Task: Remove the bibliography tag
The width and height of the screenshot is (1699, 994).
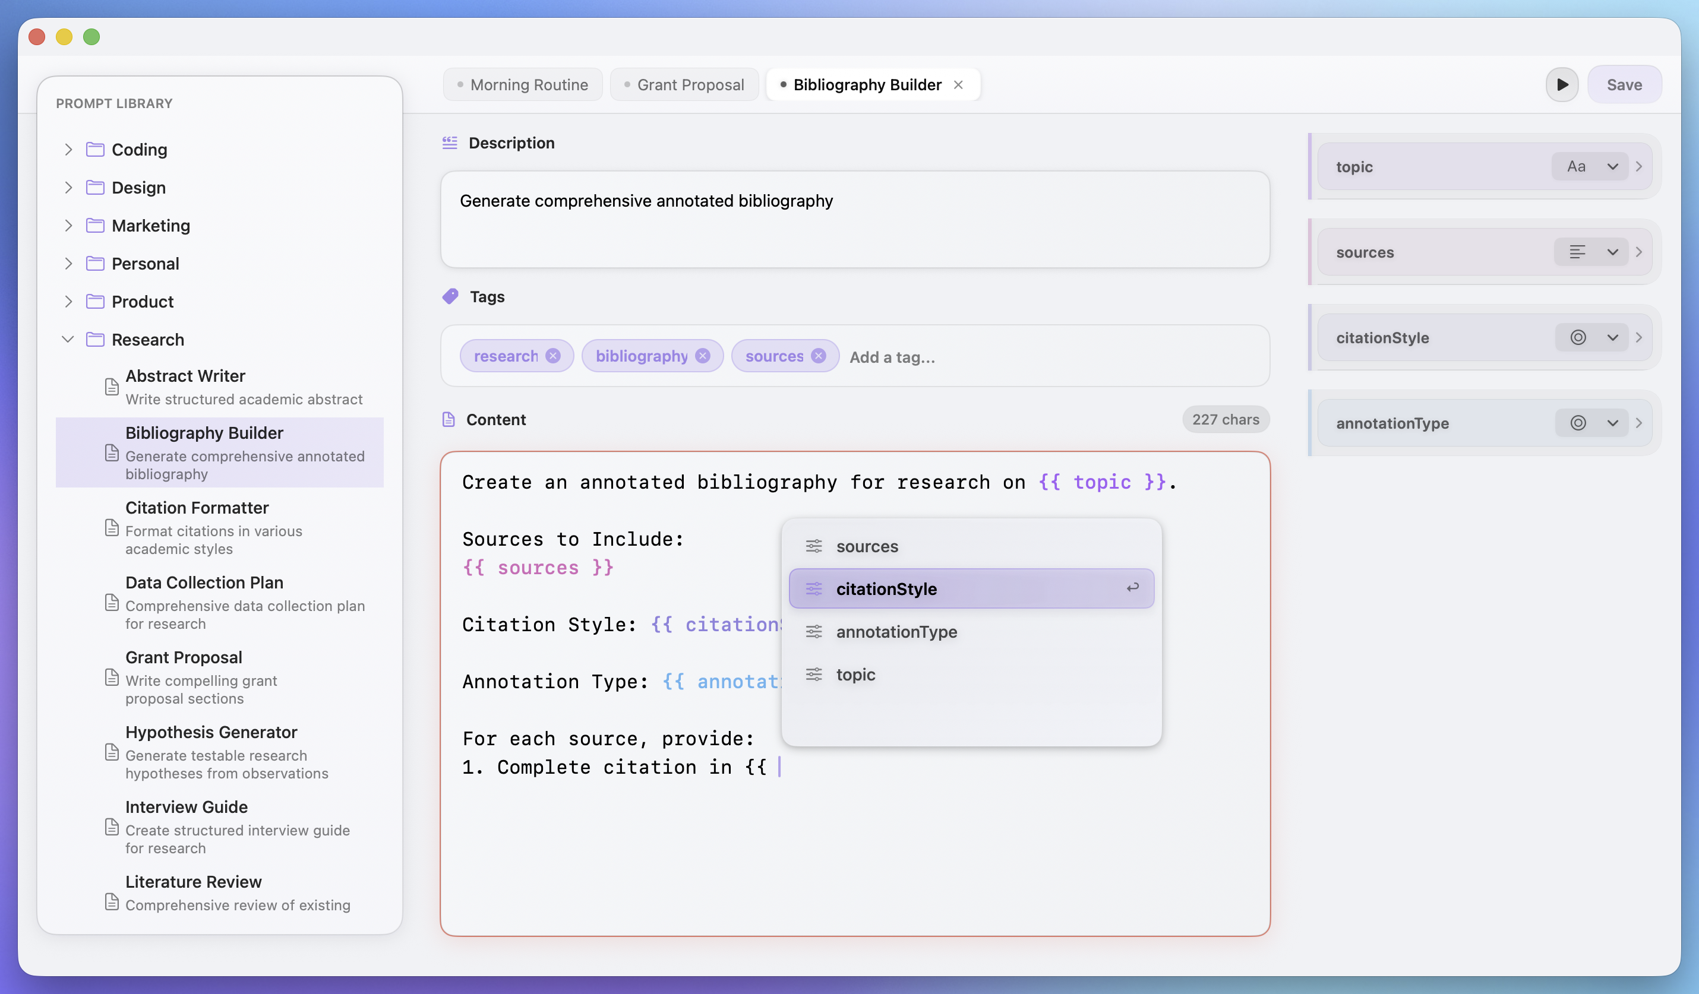Action: click(703, 356)
